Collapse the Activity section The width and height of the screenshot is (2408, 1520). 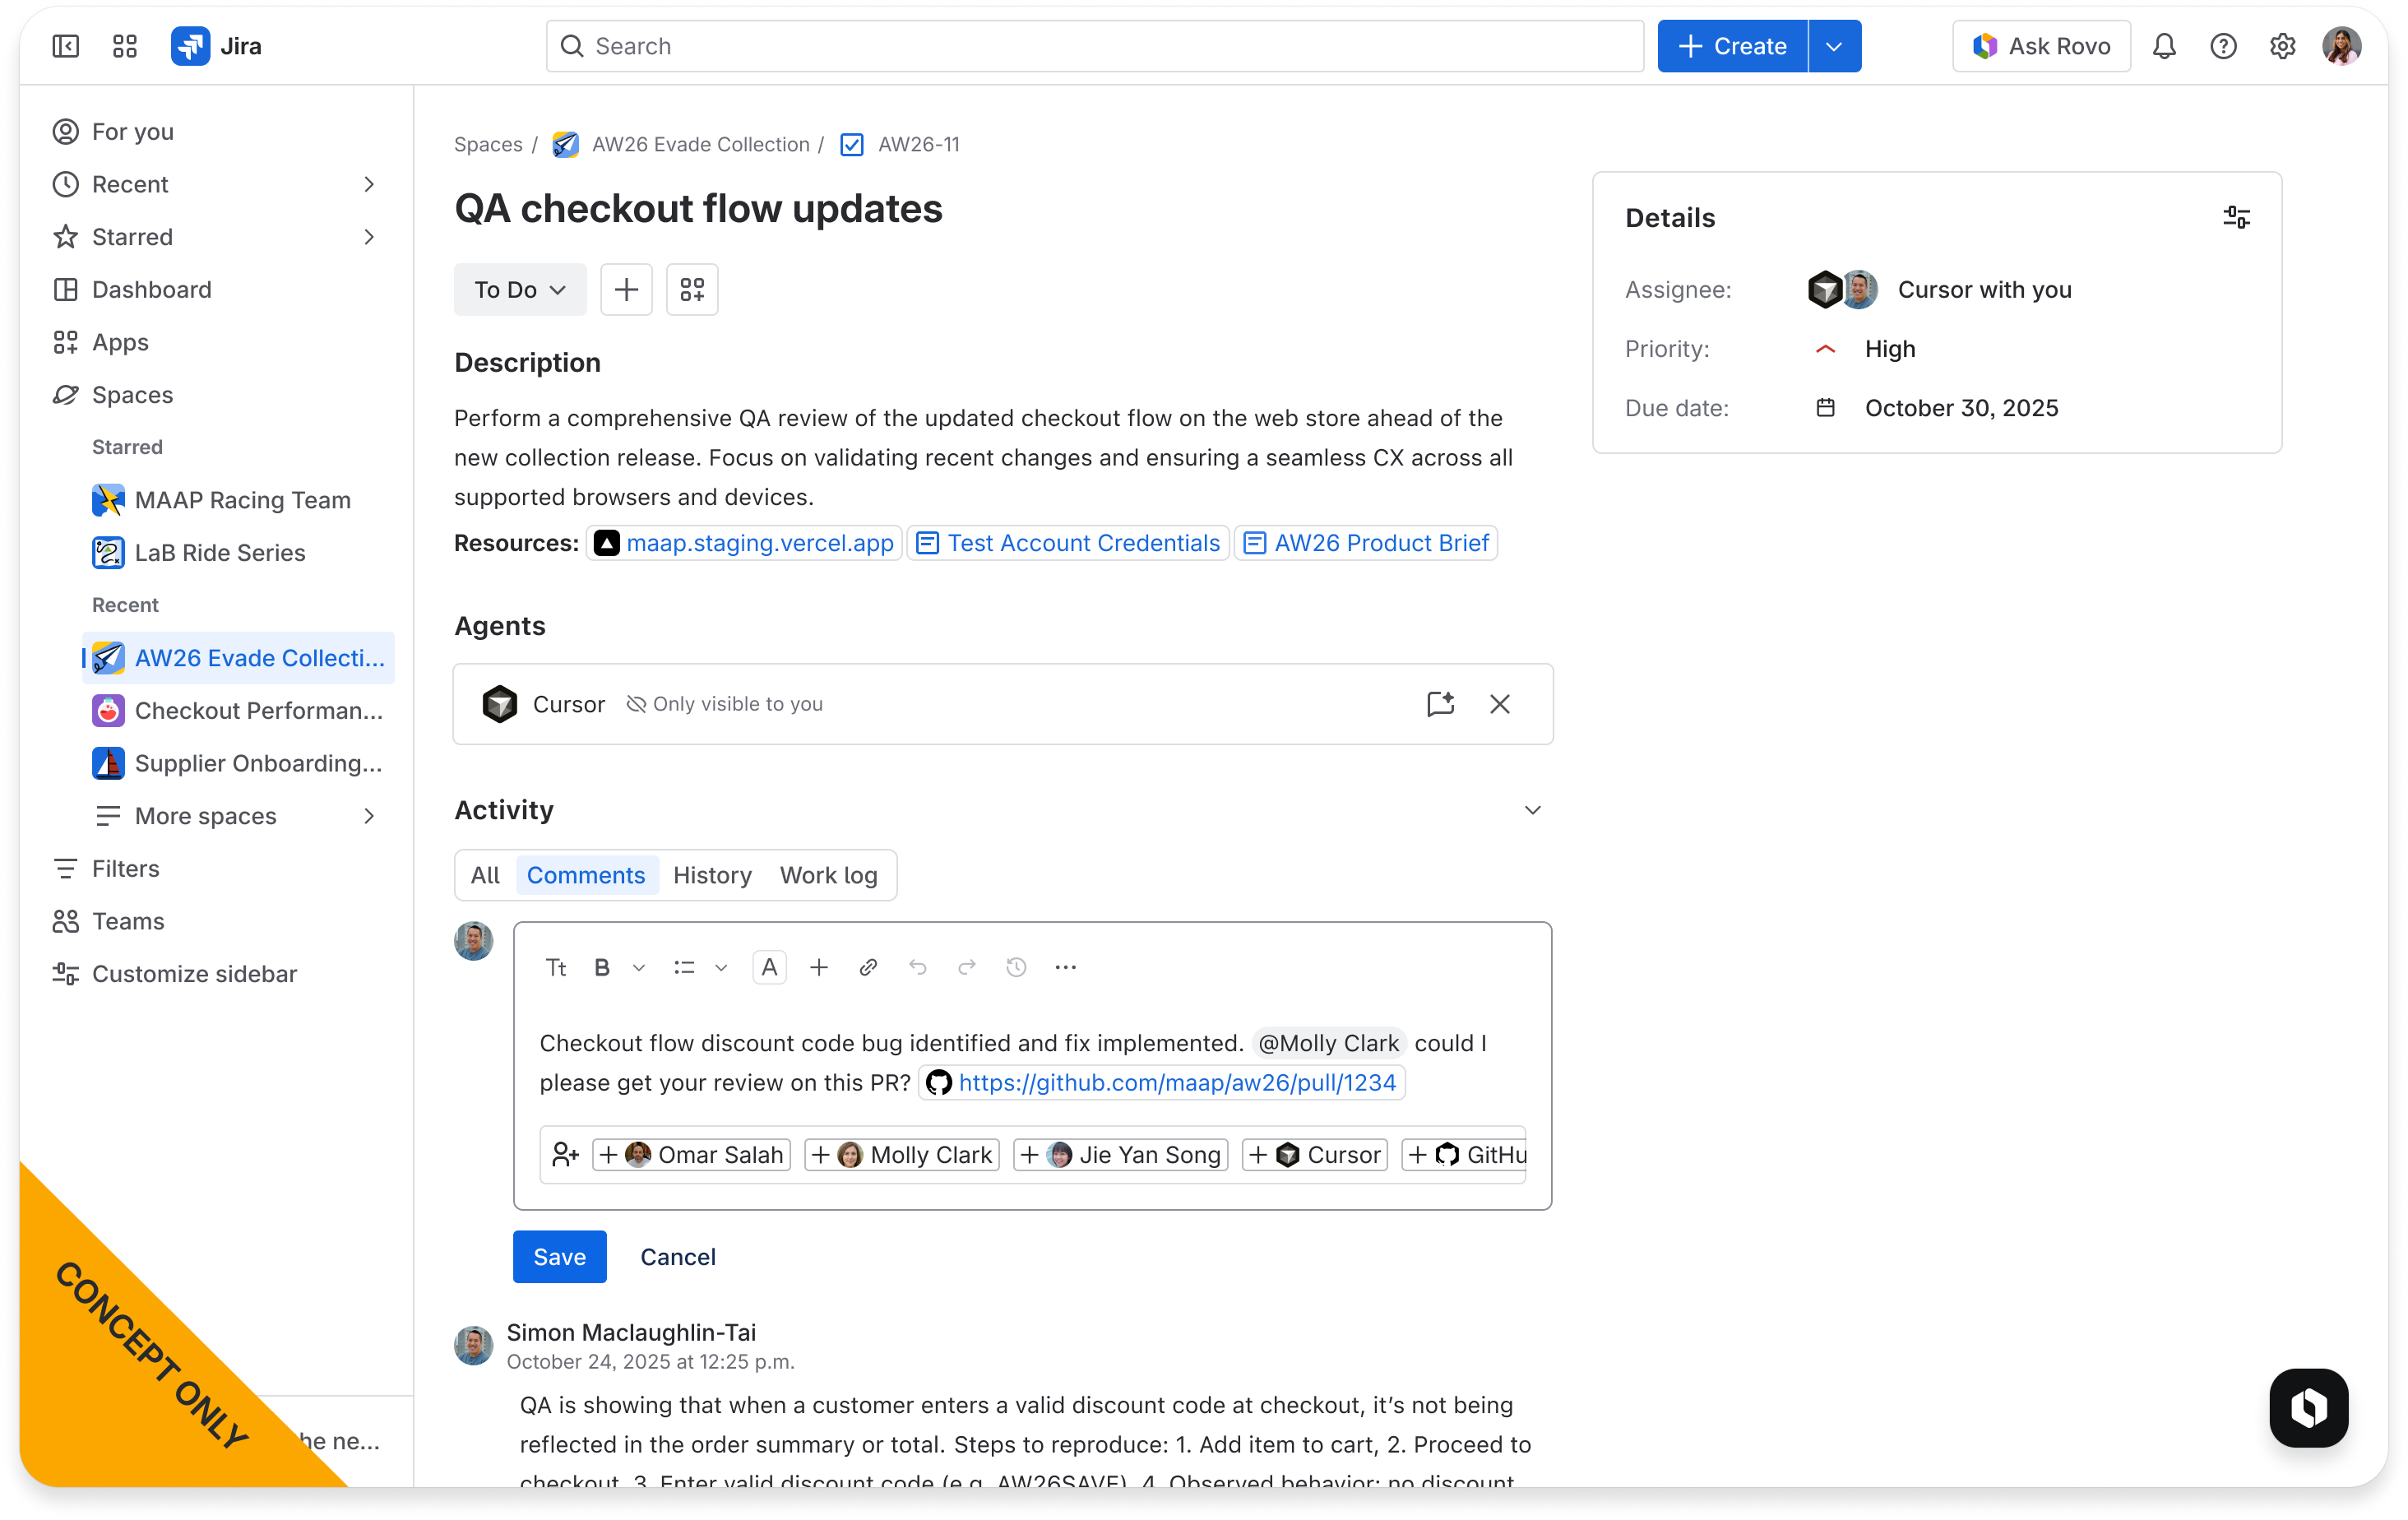(1532, 810)
